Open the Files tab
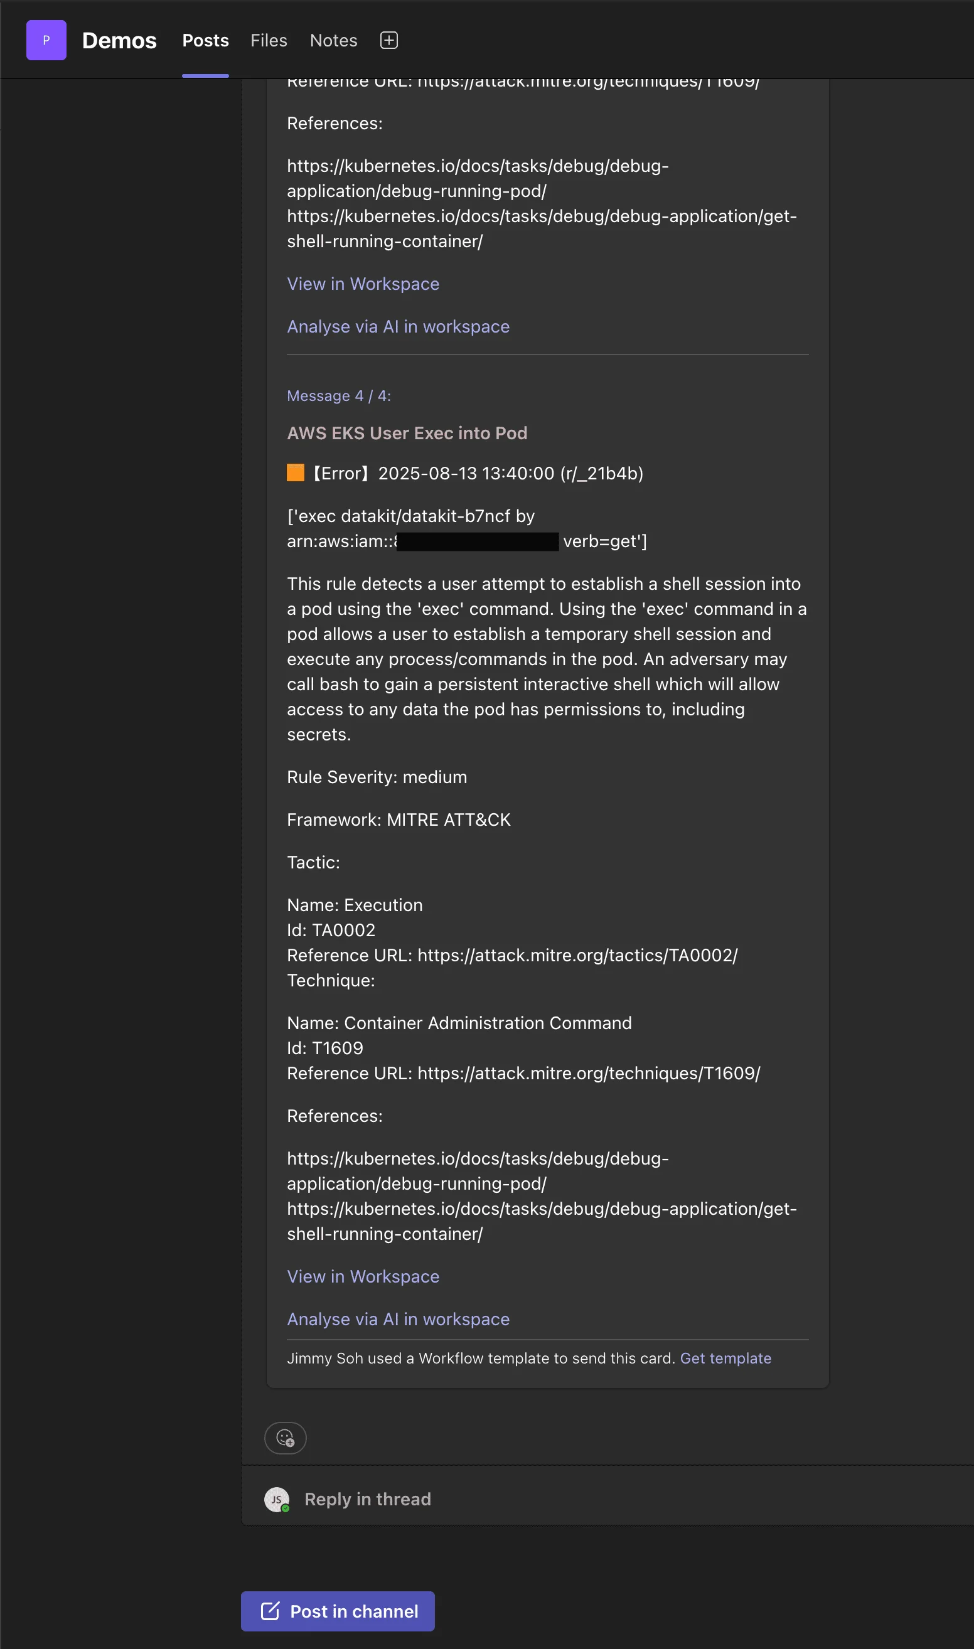The height and width of the screenshot is (1649, 974). (x=269, y=40)
